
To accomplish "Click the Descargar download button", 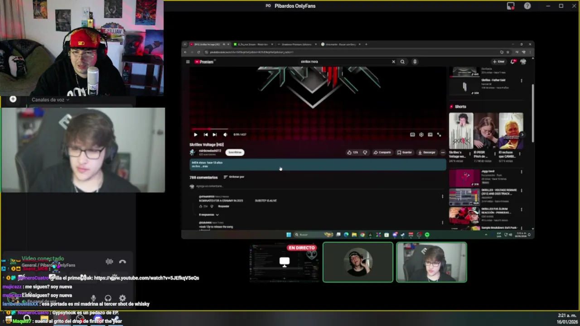I will 427,153.
